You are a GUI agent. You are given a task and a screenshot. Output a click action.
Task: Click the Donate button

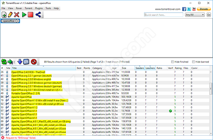click(204, 9)
